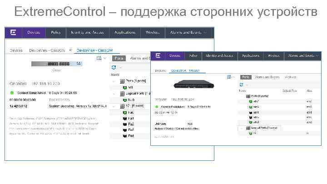
Task: Open Alarms and Events subtab in VRouter panel
Action: coord(267,77)
